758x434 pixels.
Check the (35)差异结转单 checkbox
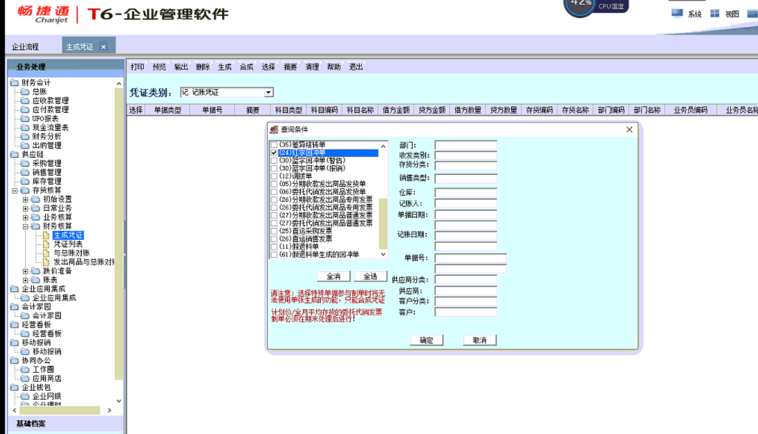(274, 145)
